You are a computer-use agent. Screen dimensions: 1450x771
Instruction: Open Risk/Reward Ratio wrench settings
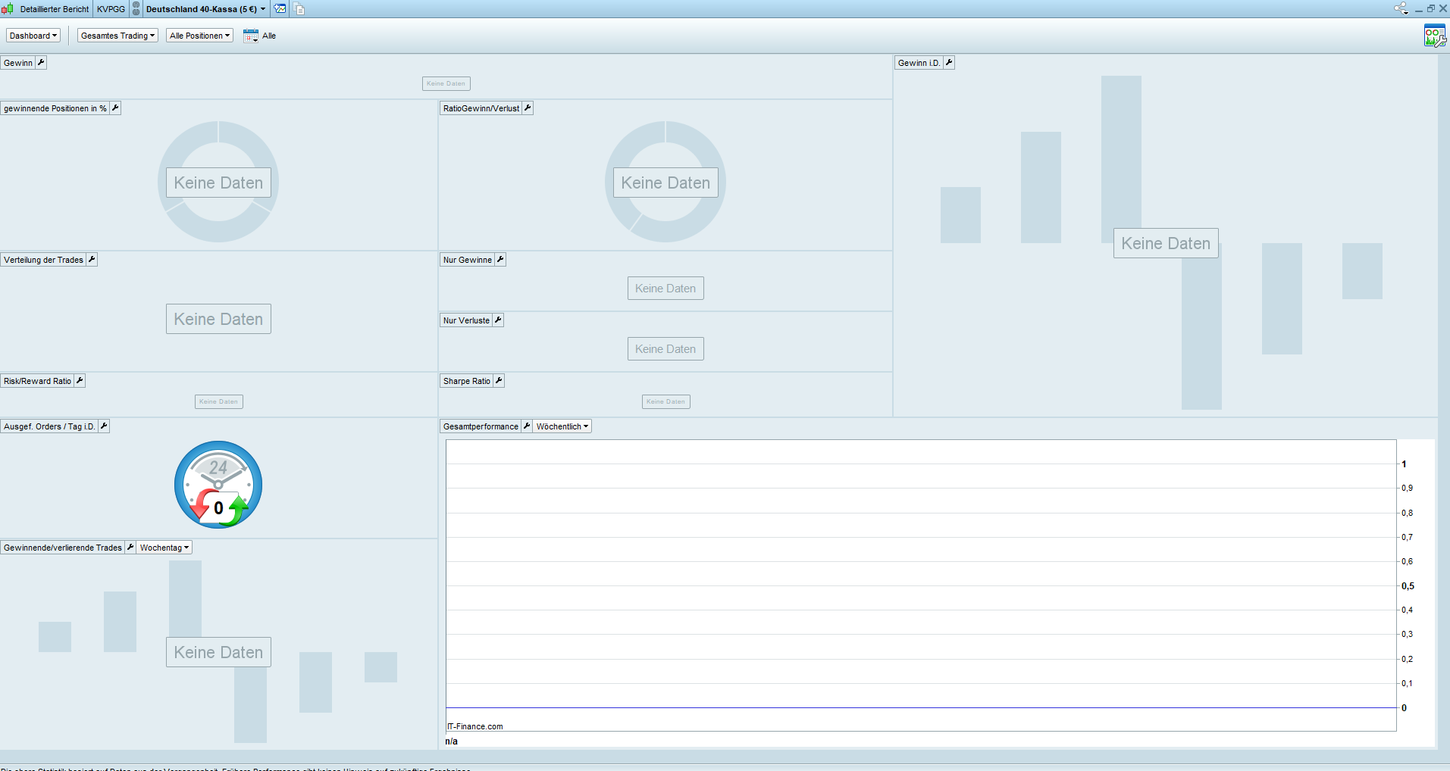coord(80,381)
